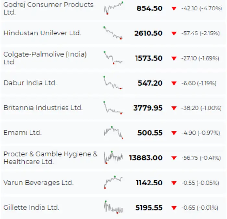Open the Gillette India Ltd. link
Screen dimensions: 227x219
coord(31,207)
